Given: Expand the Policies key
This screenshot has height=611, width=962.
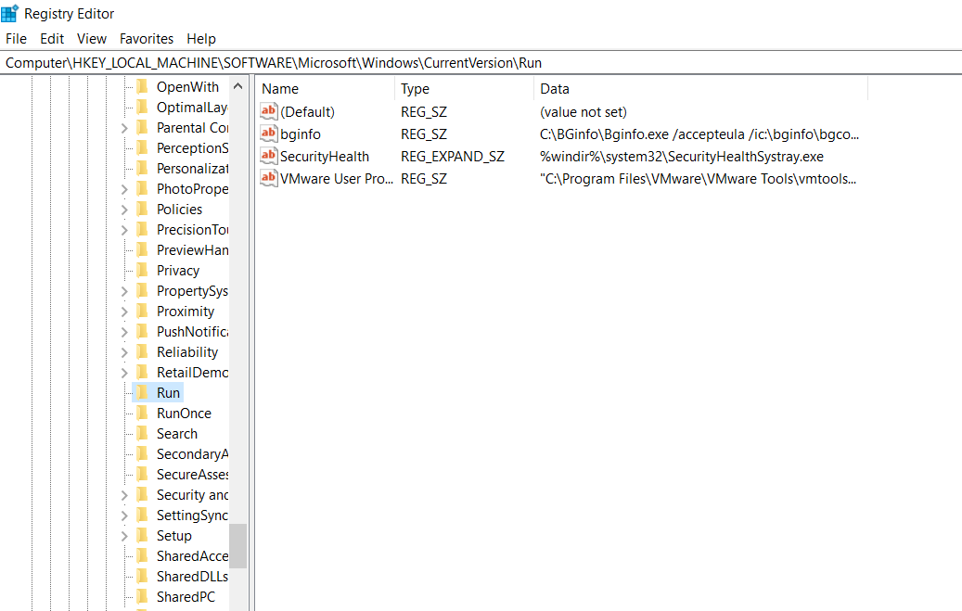Looking at the screenshot, I should [124, 210].
